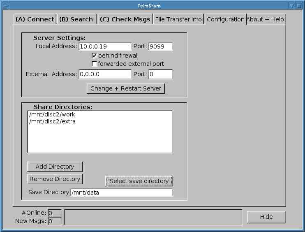Click the Save Directory path field
The width and height of the screenshot is (305, 232).
point(121,193)
